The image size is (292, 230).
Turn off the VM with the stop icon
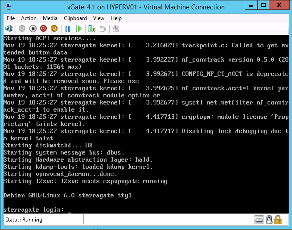point(33,29)
